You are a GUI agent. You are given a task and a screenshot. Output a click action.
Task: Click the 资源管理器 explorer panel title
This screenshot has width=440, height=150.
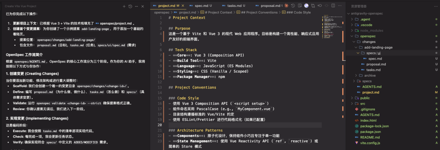pyautogui.click(x=359, y=6)
